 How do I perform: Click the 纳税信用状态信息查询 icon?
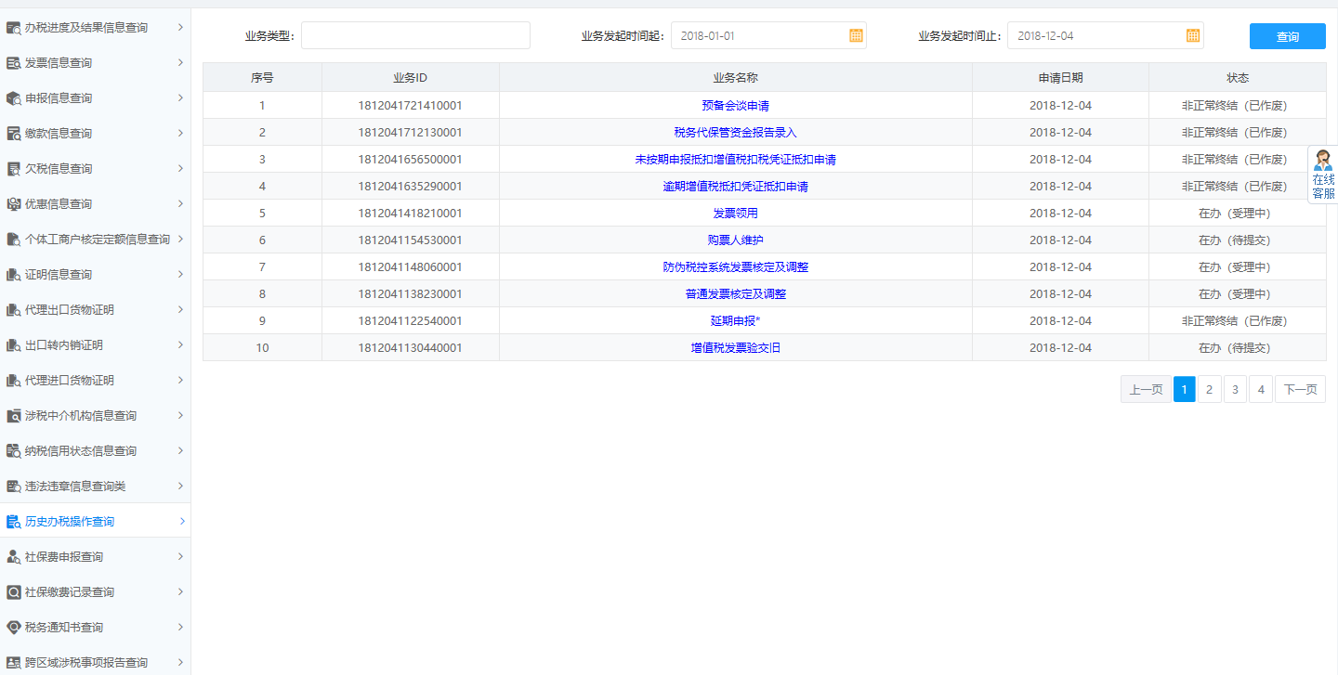(x=13, y=450)
